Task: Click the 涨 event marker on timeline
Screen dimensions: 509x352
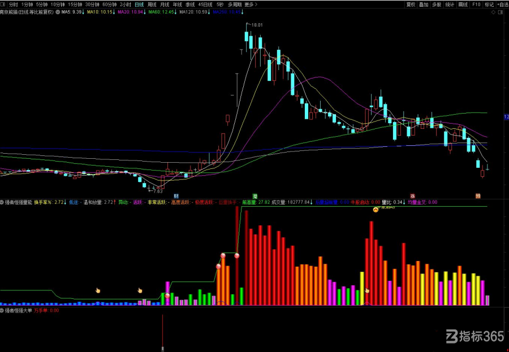Action: click(412, 196)
